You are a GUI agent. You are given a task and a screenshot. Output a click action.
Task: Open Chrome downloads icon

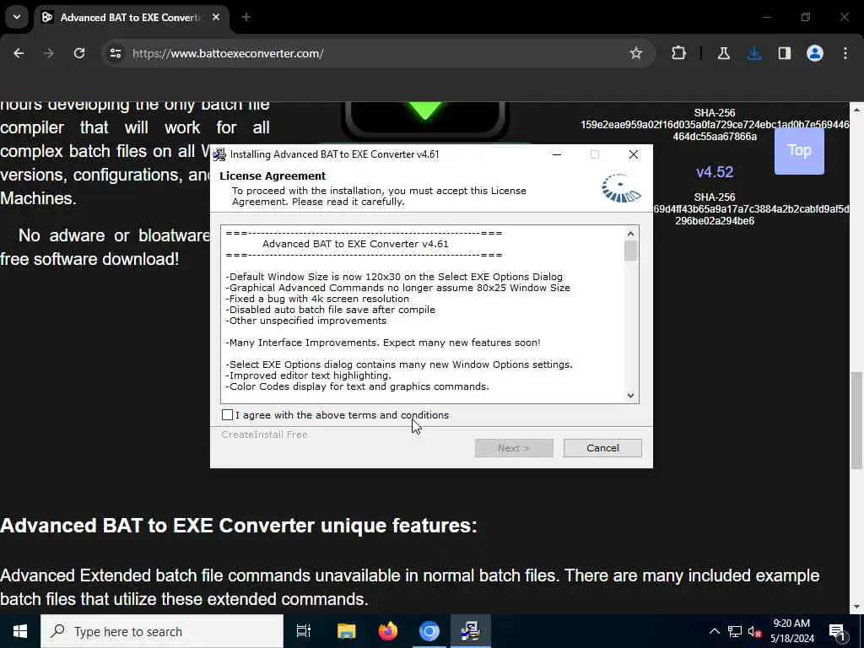point(753,53)
